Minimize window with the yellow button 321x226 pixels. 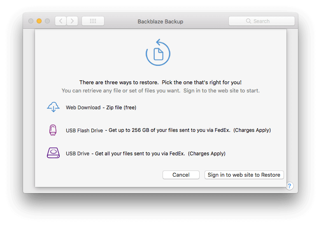click(x=39, y=21)
